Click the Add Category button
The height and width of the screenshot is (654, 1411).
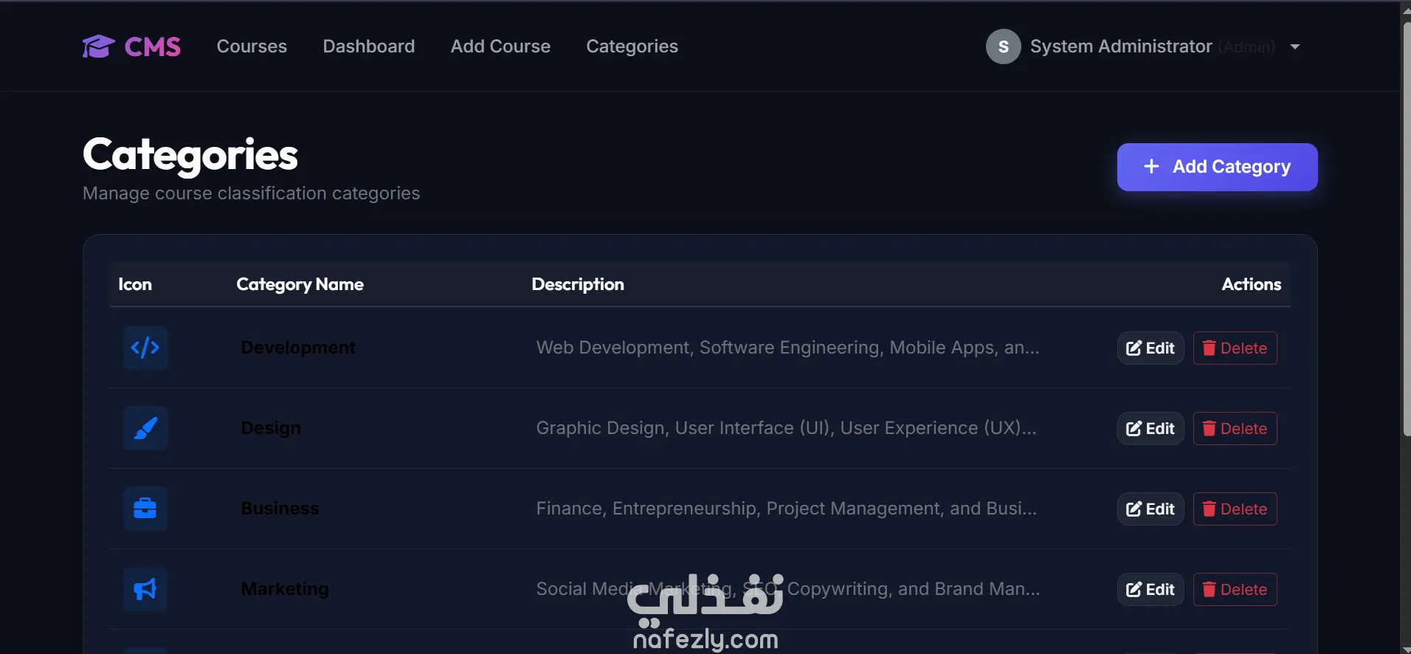(x=1217, y=167)
